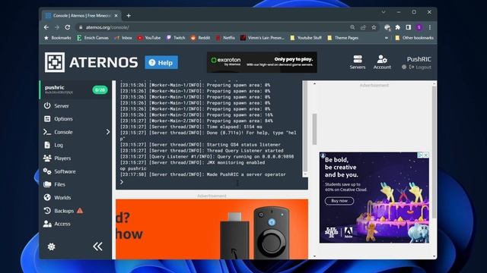Viewport: 487px width, 273px height.
Task: Open the Chrome profile avatar
Action: (419, 27)
